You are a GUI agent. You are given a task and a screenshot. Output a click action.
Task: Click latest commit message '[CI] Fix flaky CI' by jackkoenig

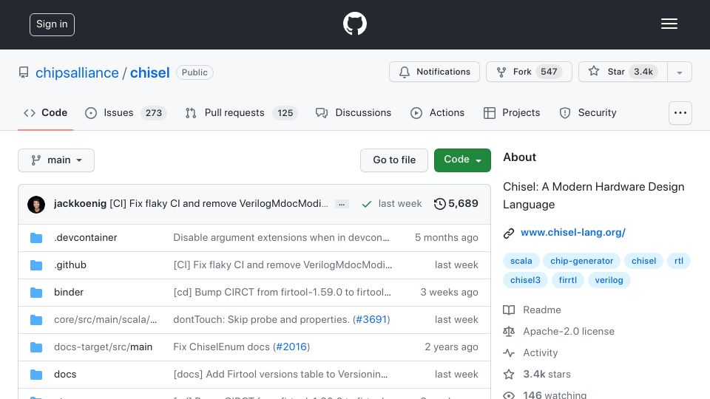219,204
